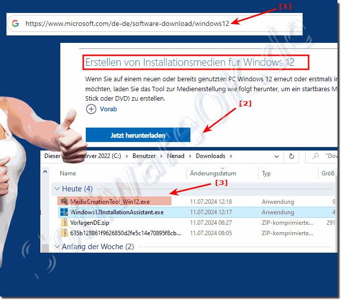Click the Anfang der Woche (2) group label
The image size is (341, 300).
[x=98, y=247]
